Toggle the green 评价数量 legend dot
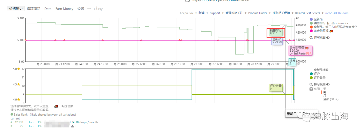This screenshot has height=132, width=360. point(311,78)
